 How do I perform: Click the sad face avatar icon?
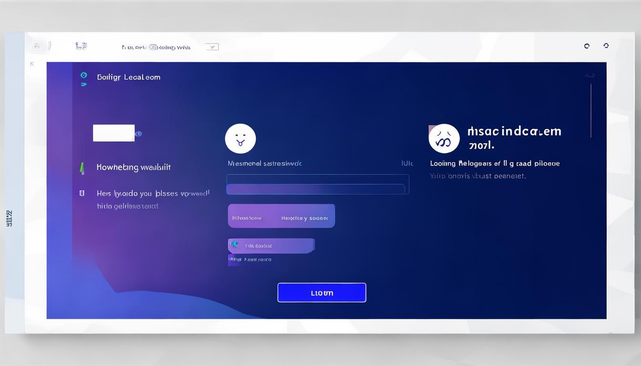tap(444, 139)
